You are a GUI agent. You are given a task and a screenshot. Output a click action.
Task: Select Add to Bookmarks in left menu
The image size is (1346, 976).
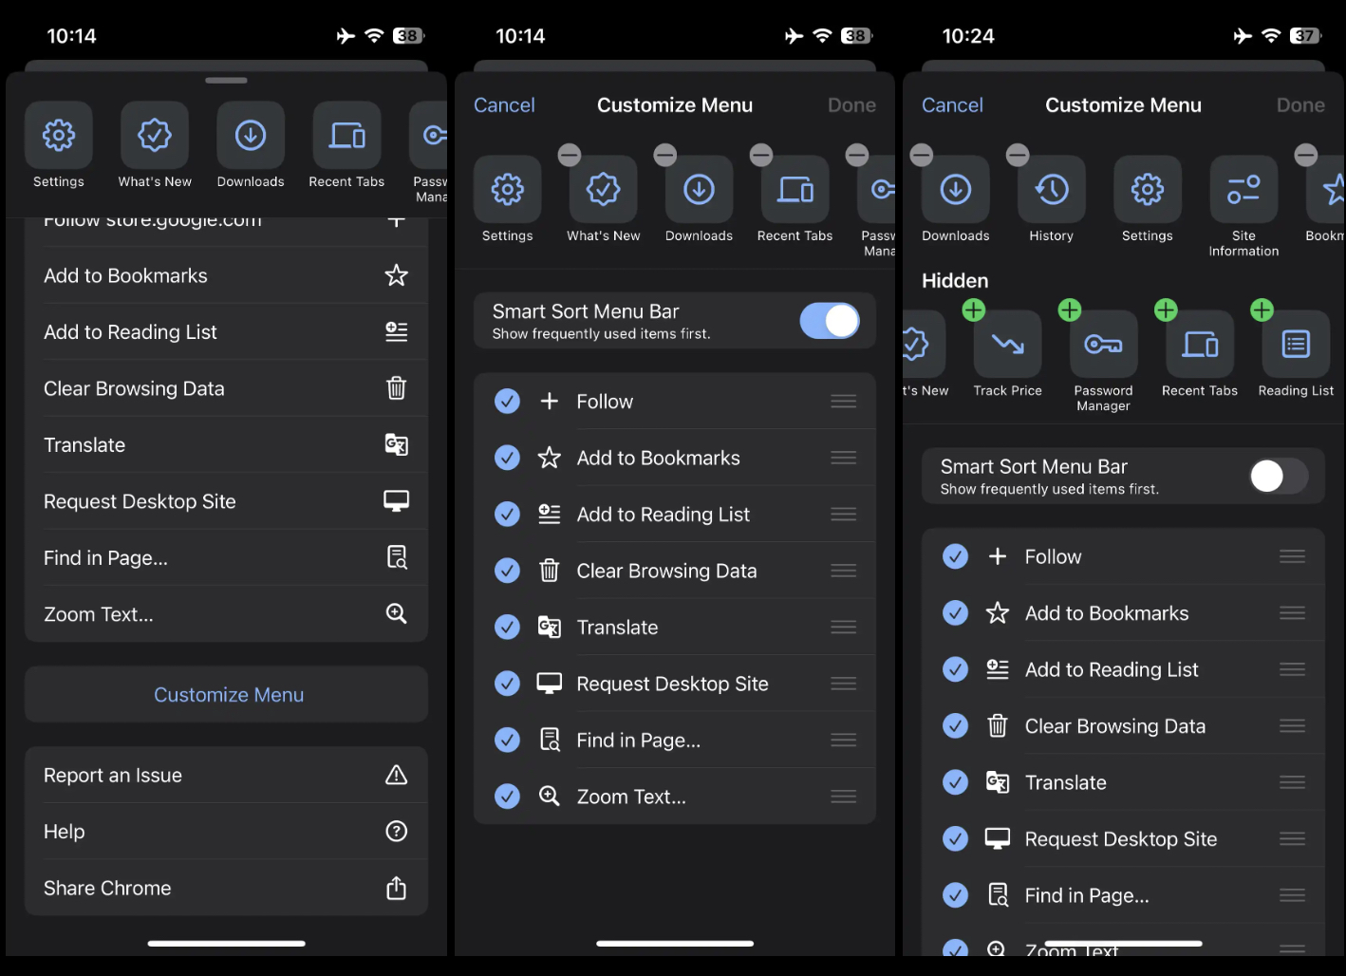click(x=226, y=275)
